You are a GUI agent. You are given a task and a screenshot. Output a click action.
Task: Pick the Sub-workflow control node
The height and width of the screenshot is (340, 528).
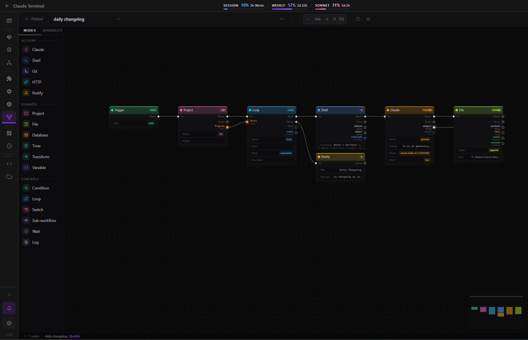tap(44, 220)
